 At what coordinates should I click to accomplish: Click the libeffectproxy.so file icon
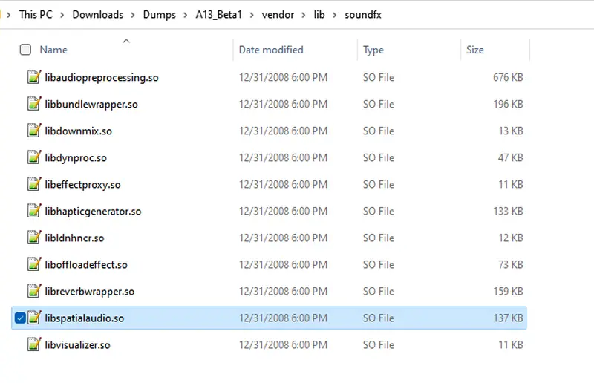tap(33, 184)
